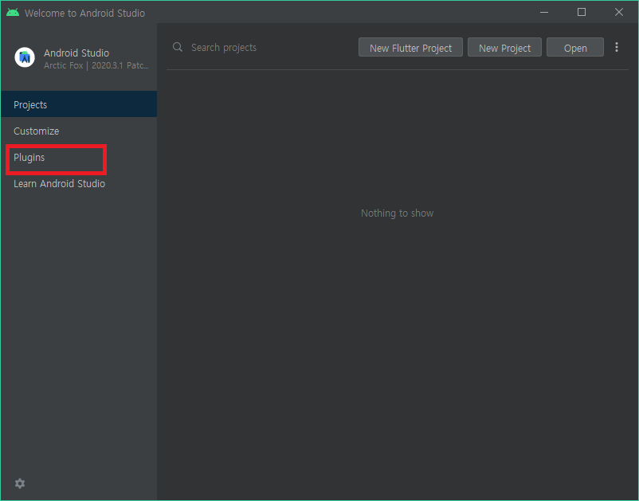Click the Open button
The height and width of the screenshot is (501, 639).
[x=575, y=48]
